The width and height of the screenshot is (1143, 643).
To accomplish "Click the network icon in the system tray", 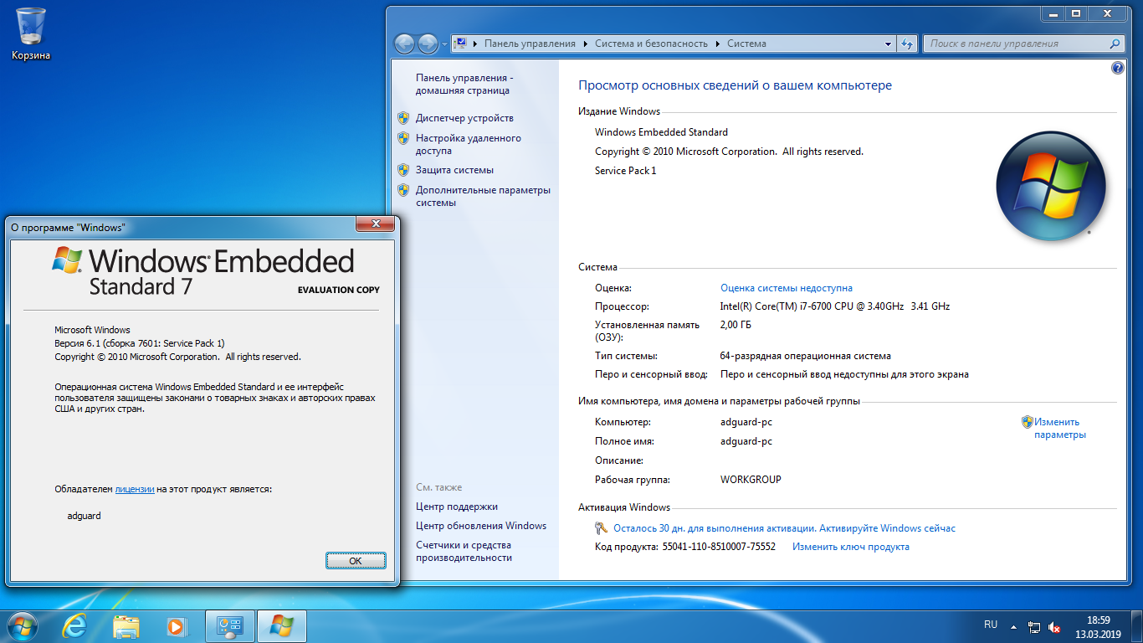I will 1034,627.
